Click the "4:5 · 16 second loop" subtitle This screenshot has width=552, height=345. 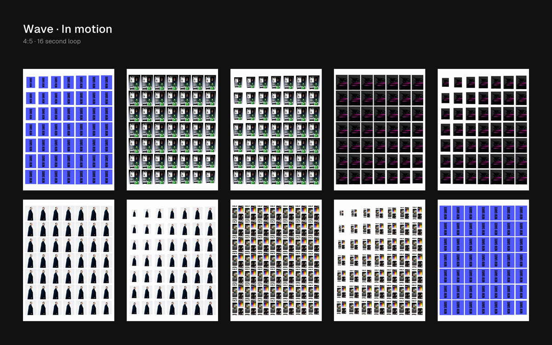point(52,41)
